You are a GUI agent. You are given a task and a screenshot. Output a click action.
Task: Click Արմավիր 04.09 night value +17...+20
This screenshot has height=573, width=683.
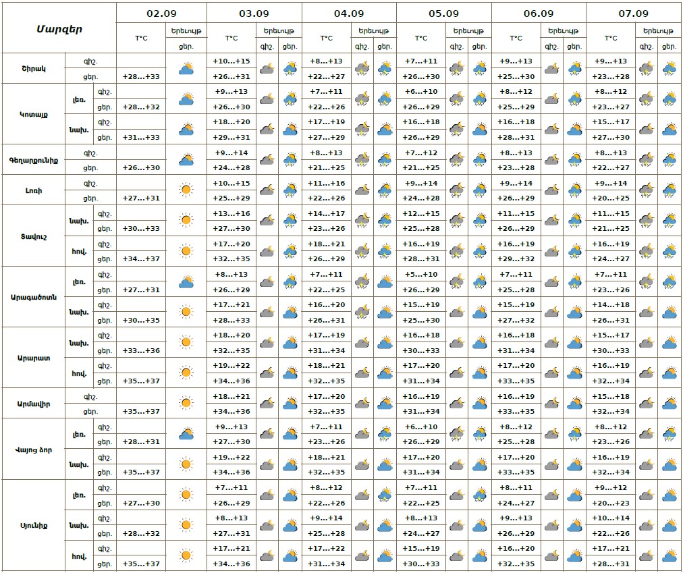(x=326, y=397)
